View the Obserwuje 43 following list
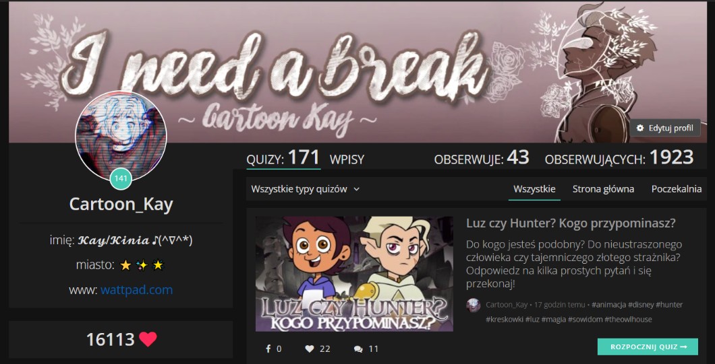This screenshot has width=715, height=364. [x=482, y=158]
